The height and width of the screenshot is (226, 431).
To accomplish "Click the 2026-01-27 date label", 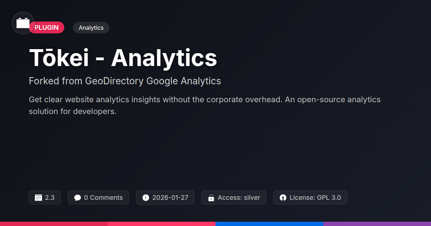I will coord(170,198).
